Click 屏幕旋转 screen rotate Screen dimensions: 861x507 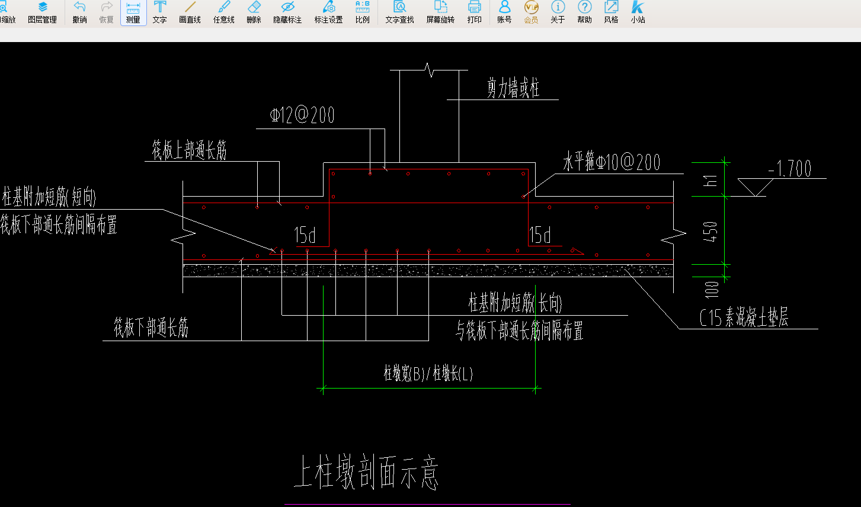coord(440,12)
